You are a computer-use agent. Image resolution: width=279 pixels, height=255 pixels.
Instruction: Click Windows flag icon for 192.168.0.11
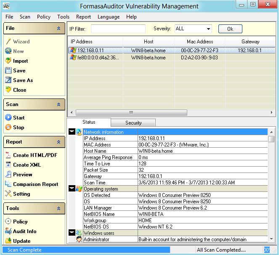coord(73,50)
